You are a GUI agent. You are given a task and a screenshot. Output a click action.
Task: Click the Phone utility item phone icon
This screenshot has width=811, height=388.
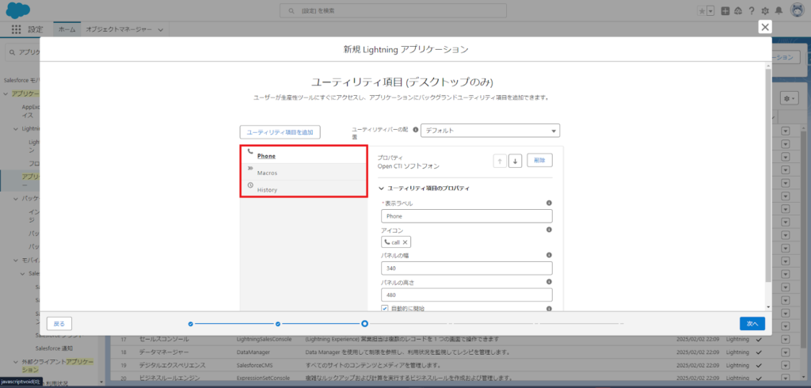pos(250,151)
